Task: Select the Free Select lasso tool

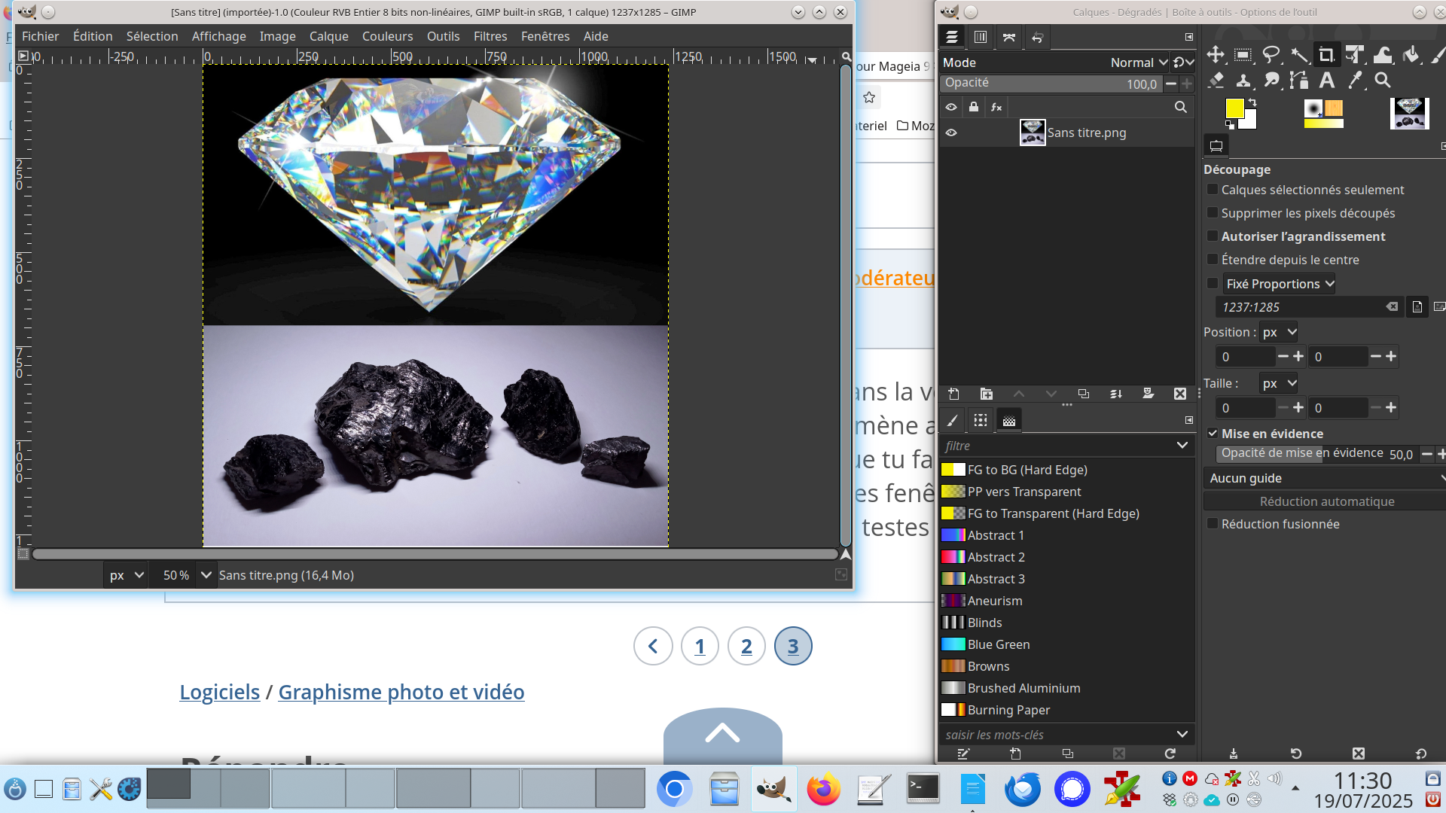Action: click(1271, 54)
